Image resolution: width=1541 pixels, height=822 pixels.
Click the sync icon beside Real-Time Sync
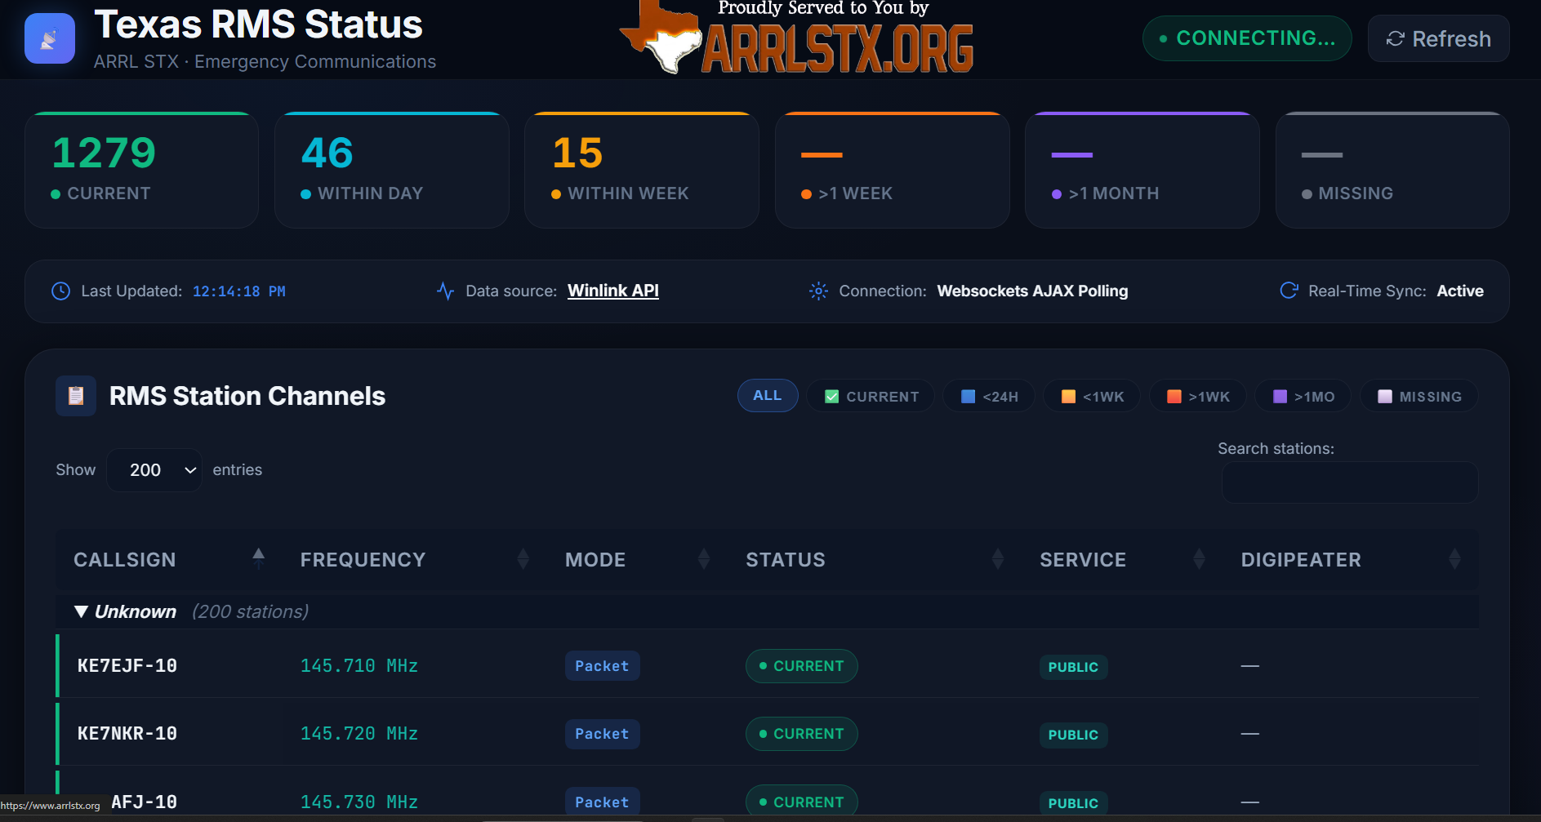click(1289, 291)
